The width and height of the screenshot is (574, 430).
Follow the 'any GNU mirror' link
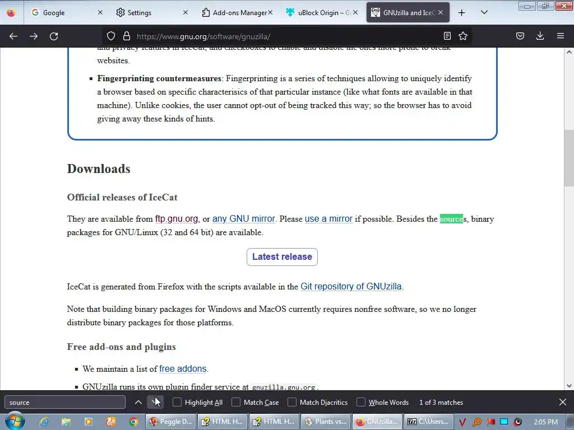243,219
